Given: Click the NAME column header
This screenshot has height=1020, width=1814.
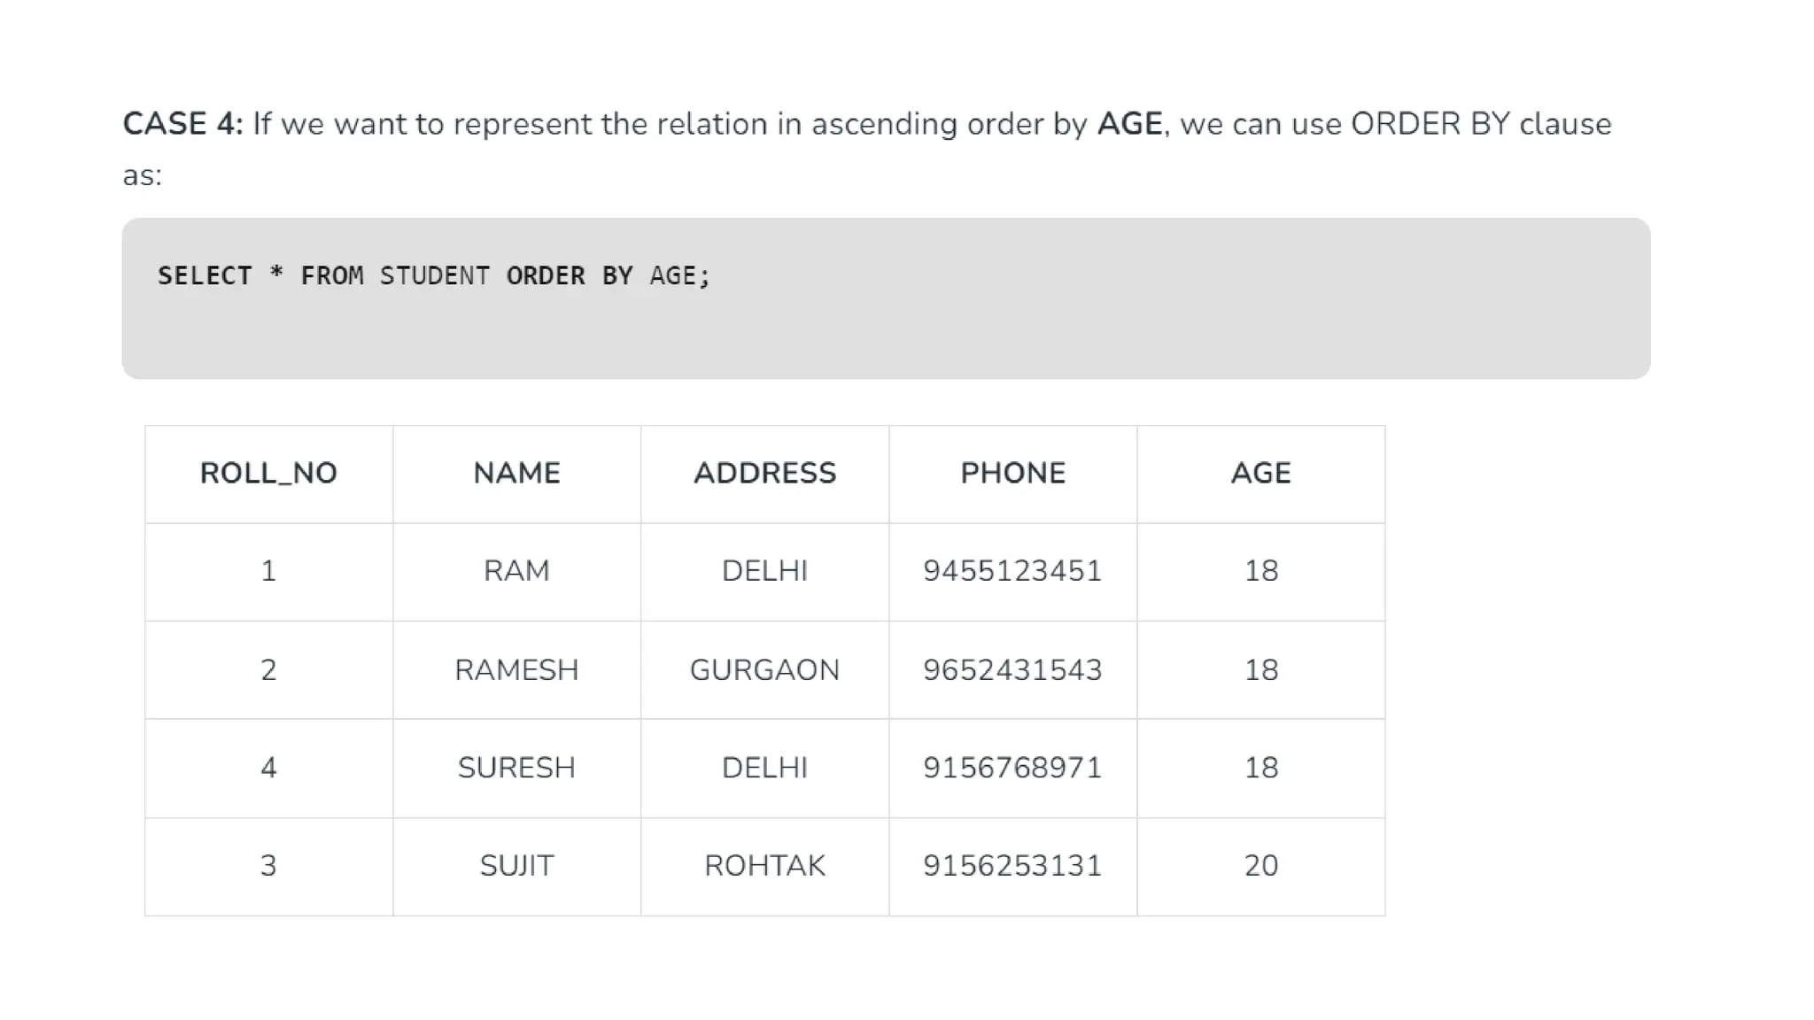Looking at the screenshot, I should click(x=516, y=474).
